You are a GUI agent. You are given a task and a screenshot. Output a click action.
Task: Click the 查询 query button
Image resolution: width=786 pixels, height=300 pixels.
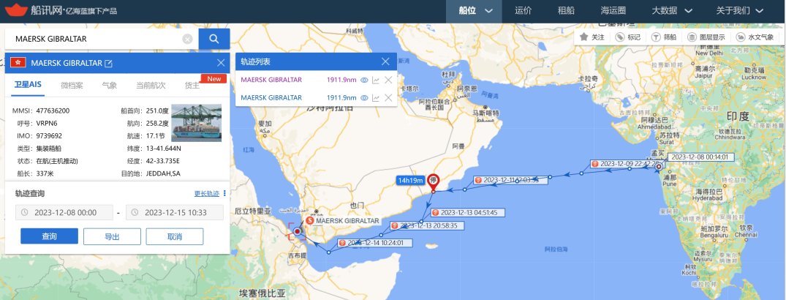coord(49,236)
